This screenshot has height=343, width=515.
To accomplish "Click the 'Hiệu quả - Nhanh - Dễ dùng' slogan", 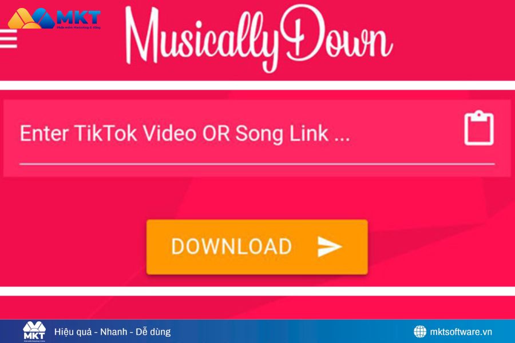I will click(x=112, y=332).
